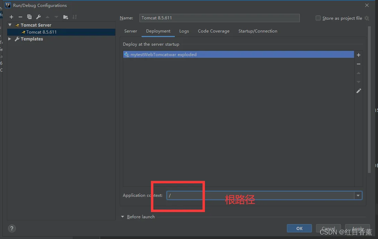Expand the Templates tree node
The image size is (378, 239).
[10, 39]
